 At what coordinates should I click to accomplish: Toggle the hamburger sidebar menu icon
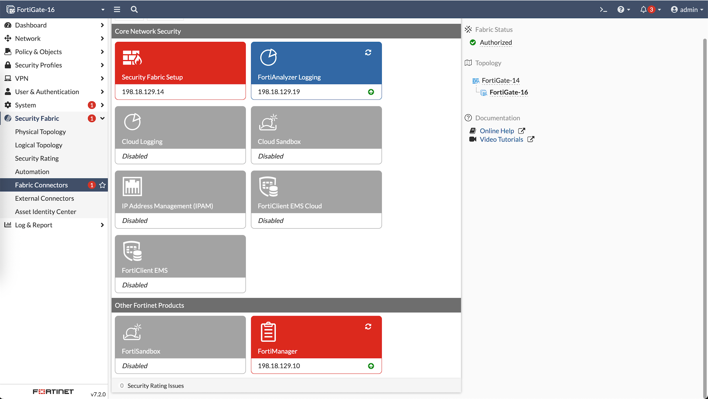point(117,10)
